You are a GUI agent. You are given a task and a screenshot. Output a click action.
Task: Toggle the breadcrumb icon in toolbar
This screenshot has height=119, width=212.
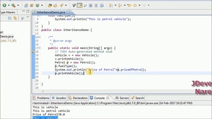tap(74, 5)
